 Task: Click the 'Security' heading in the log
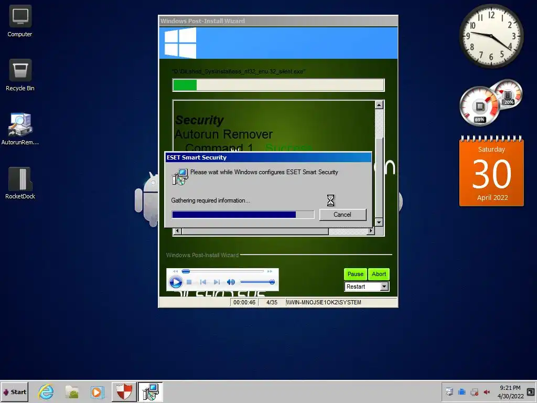199,120
